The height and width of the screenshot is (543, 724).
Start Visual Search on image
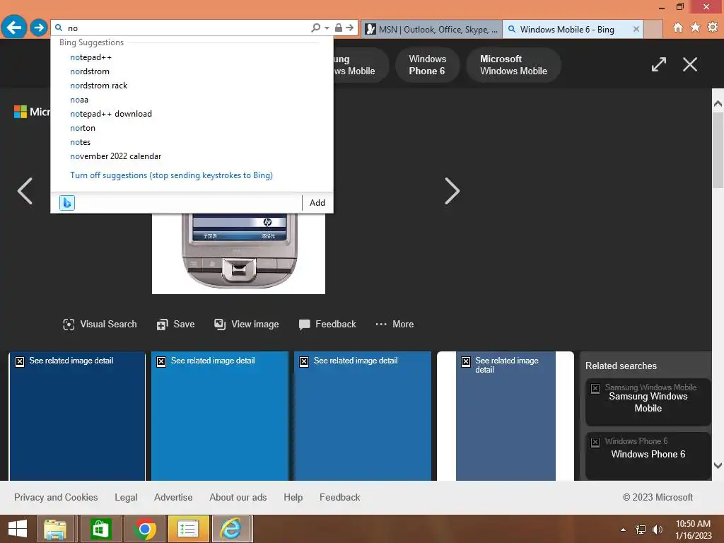pos(100,324)
